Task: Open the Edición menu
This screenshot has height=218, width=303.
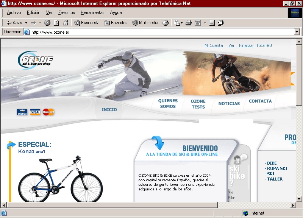Action: pyautogui.click(x=34, y=12)
